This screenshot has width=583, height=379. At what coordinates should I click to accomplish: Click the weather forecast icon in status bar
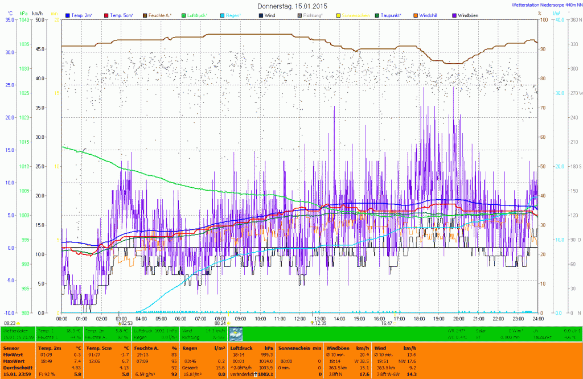235,334
